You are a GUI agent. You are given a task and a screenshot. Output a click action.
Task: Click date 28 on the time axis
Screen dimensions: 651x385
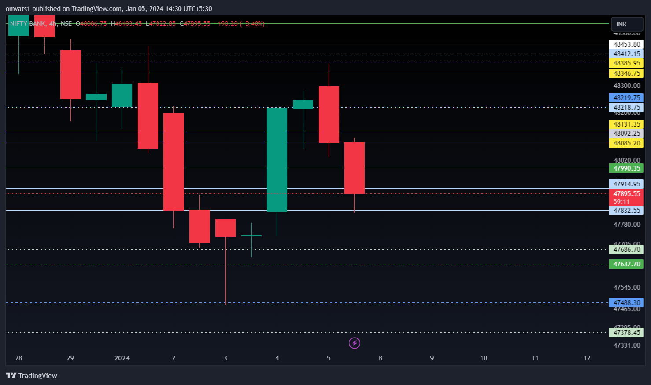(x=18, y=358)
